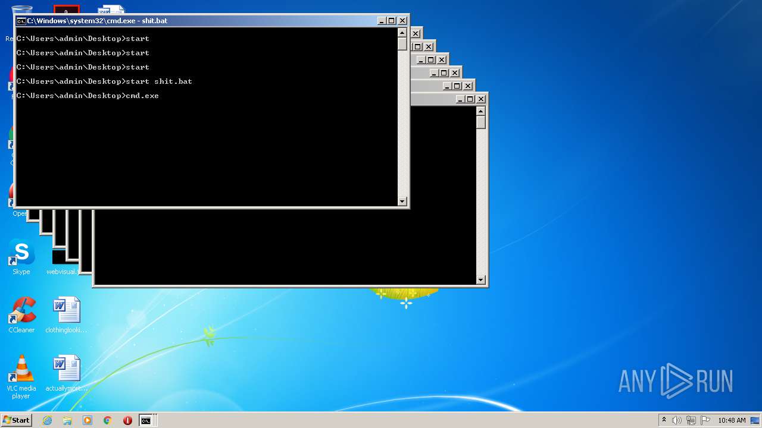Close the second-lowest stacked cmd window
Image resolution: width=762 pixels, height=428 pixels.
pyautogui.click(x=468, y=86)
